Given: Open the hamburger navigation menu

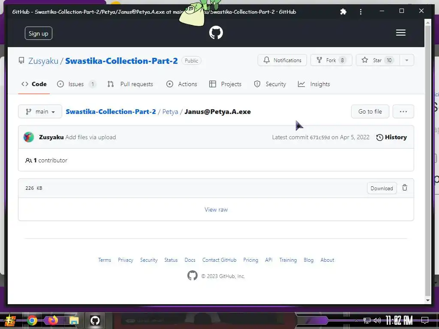Looking at the screenshot, I should [x=401, y=33].
